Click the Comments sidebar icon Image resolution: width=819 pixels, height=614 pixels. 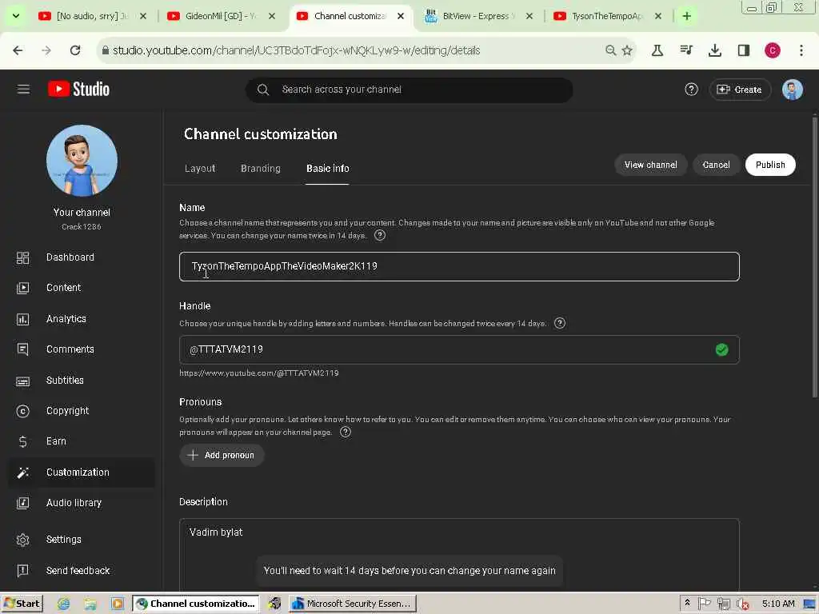pos(22,349)
